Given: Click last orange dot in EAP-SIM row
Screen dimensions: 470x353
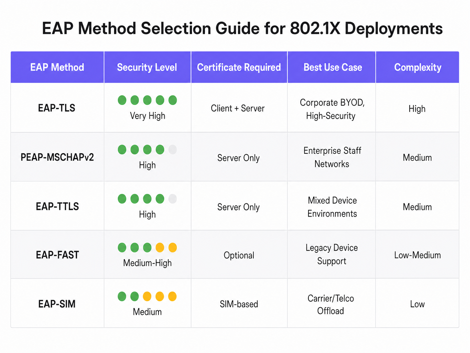Looking at the screenshot, I should [x=172, y=296].
